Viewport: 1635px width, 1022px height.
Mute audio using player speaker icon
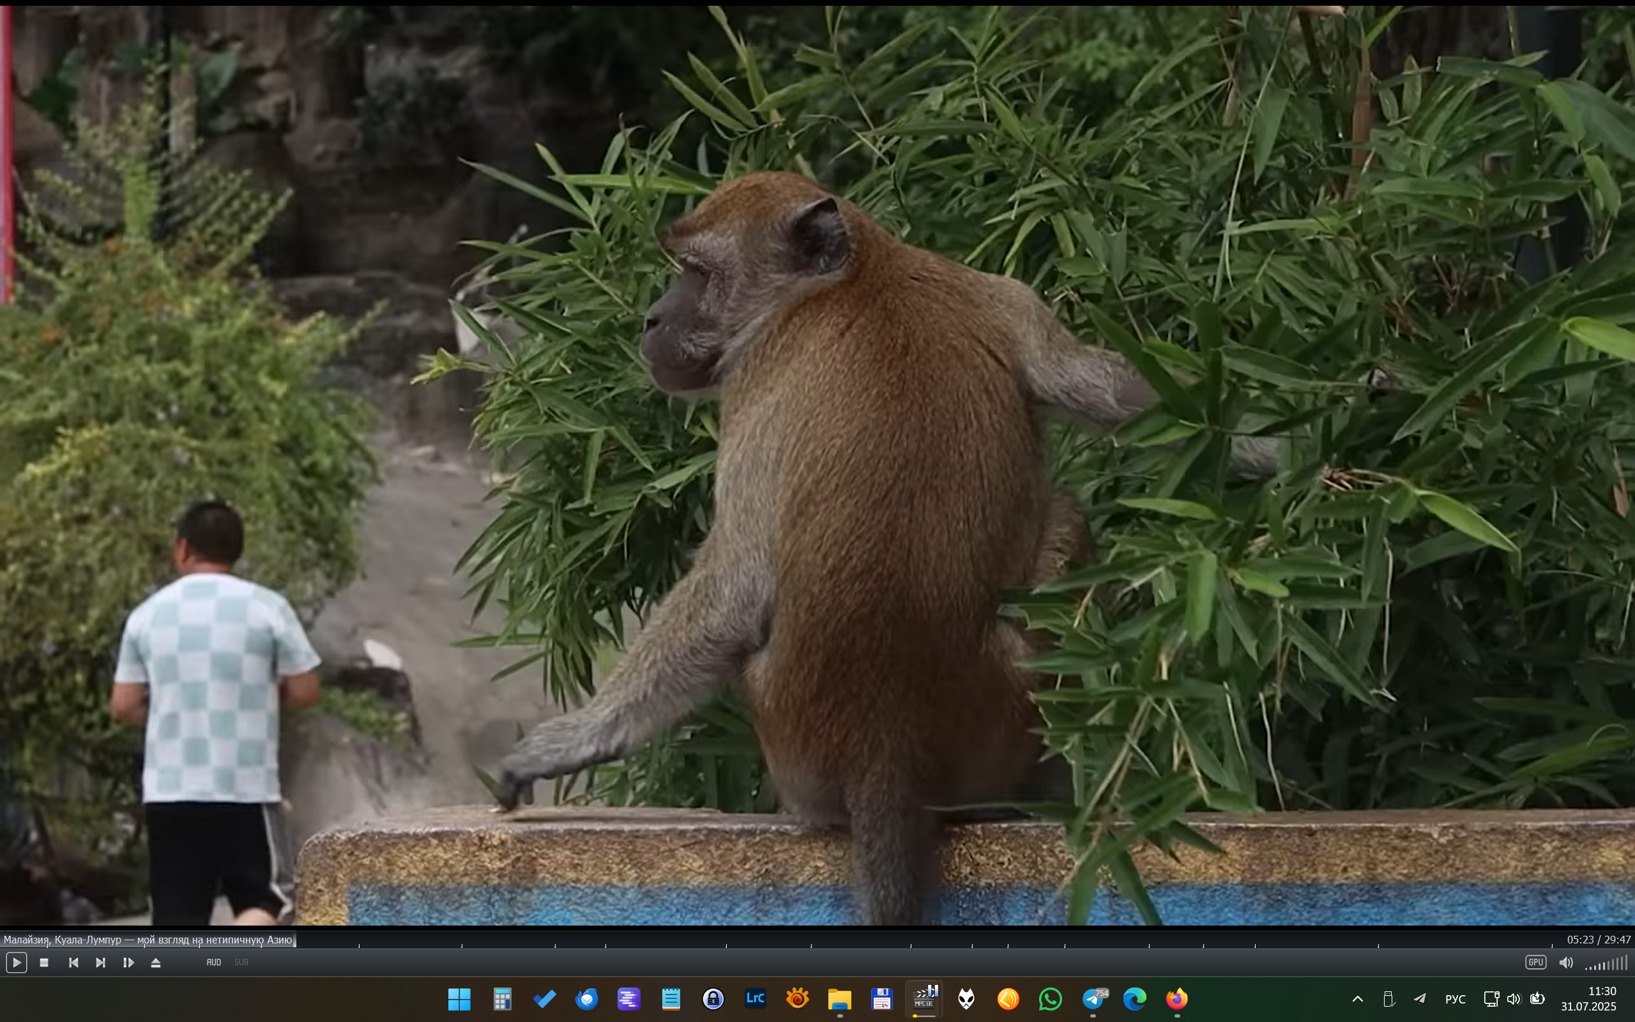click(1565, 963)
